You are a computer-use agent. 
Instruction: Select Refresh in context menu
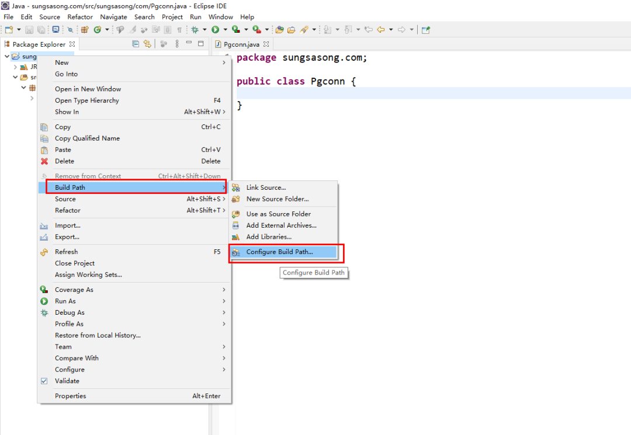[x=134, y=252]
